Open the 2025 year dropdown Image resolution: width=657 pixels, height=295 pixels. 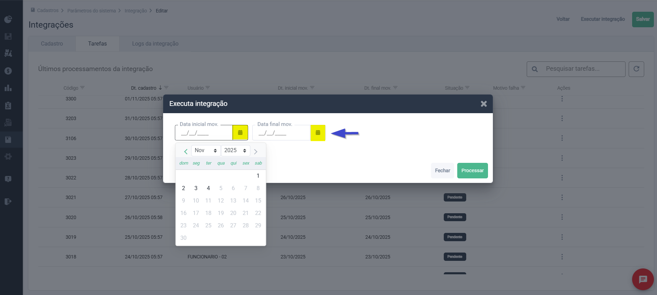point(235,150)
